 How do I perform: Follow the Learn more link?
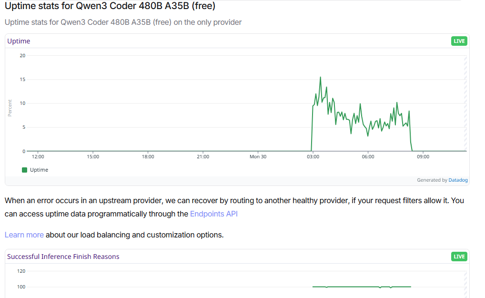coord(24,235)
